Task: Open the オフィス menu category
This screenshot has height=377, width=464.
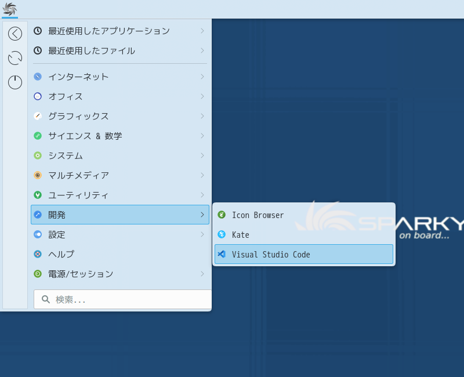Action: pos(120,96)
